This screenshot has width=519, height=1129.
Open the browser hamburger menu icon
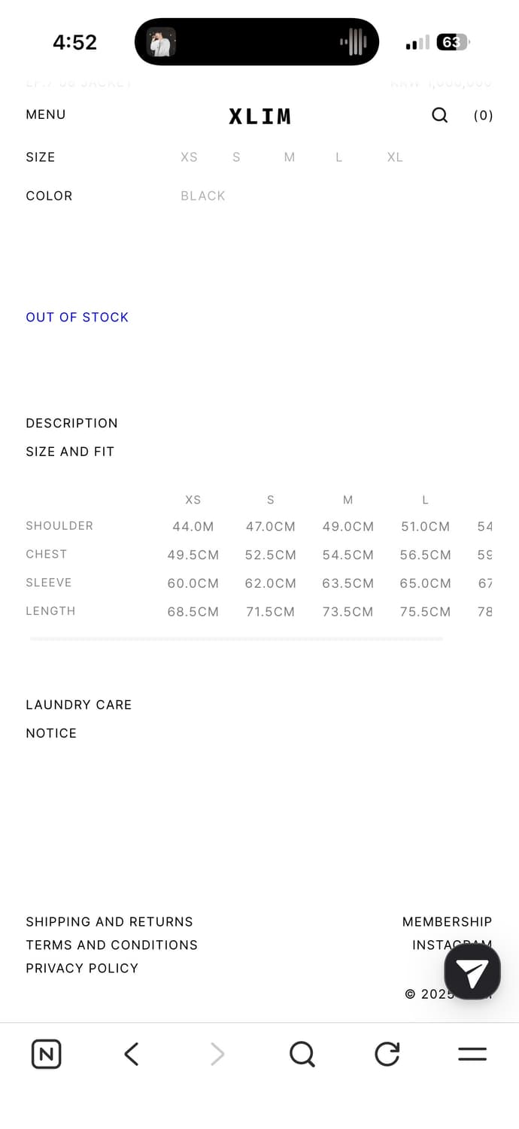coord(472,1054)
